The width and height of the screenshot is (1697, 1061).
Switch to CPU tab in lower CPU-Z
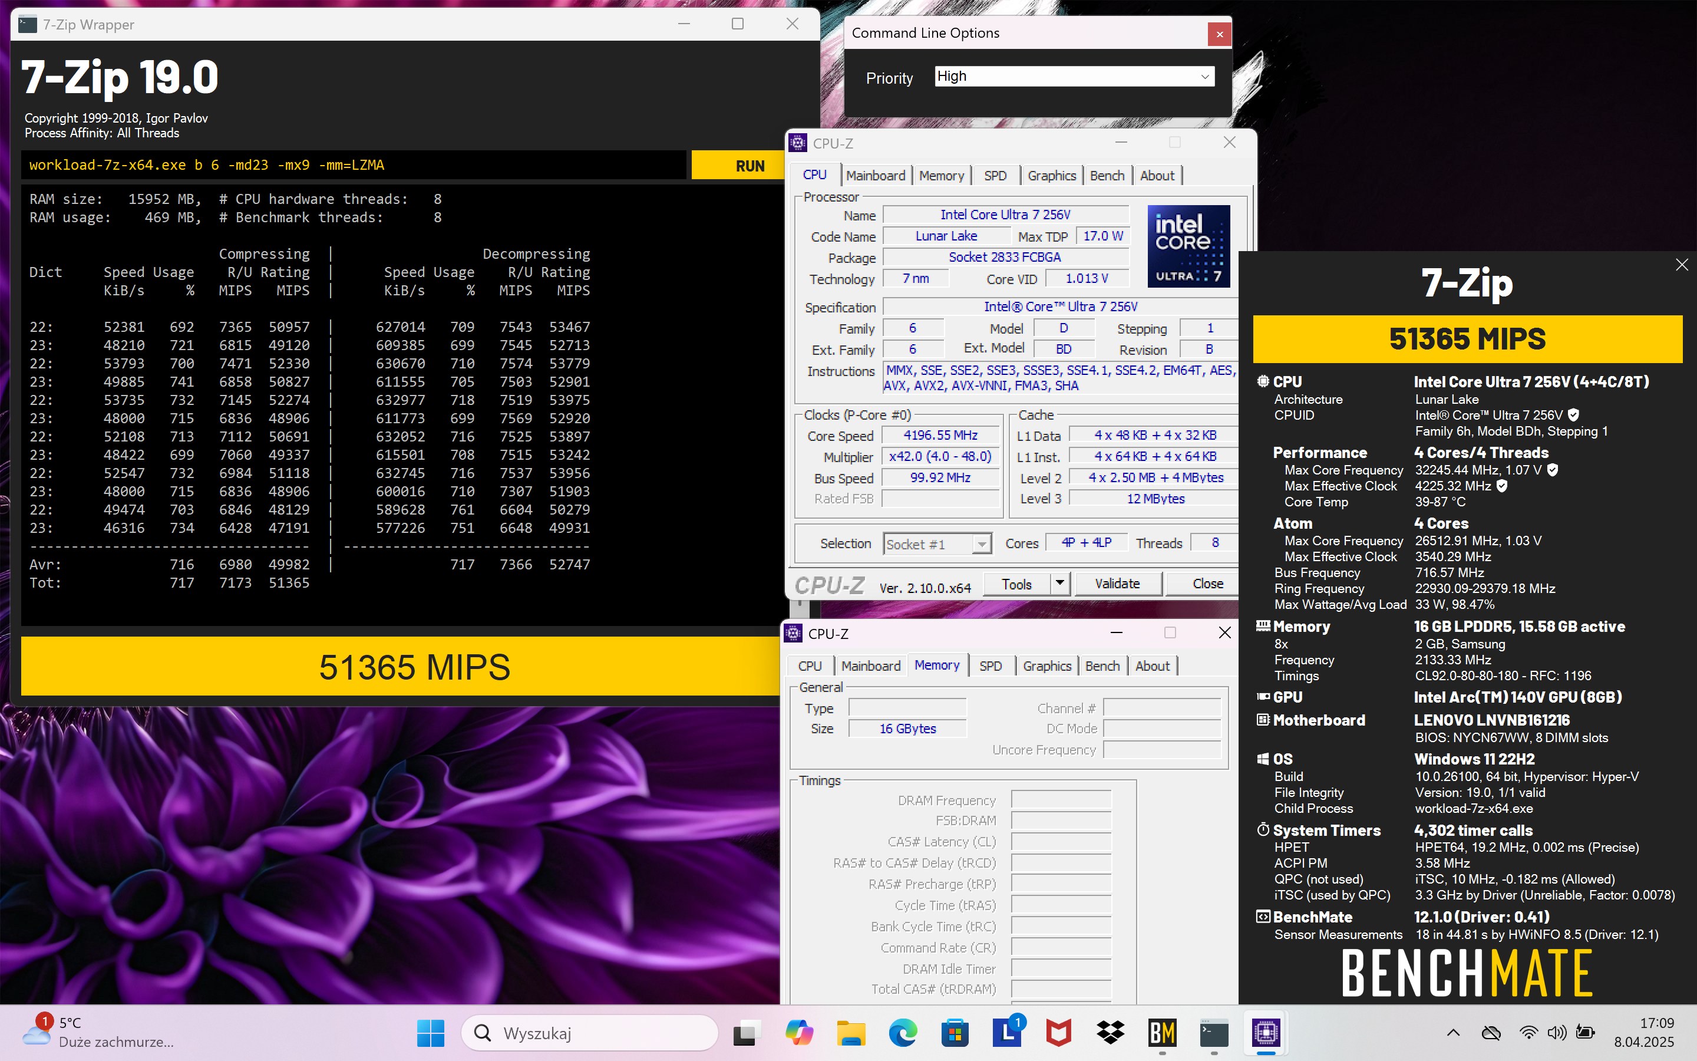coord(809,666)
